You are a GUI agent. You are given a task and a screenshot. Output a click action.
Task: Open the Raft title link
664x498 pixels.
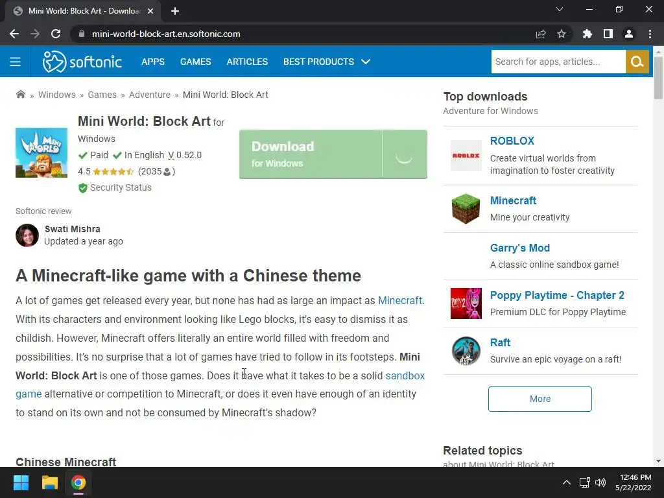coord(500,342)
